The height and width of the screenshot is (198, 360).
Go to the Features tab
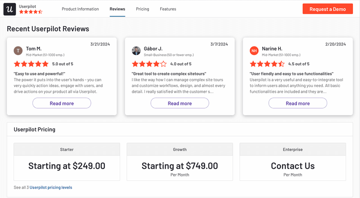click(x=168, y=9)
